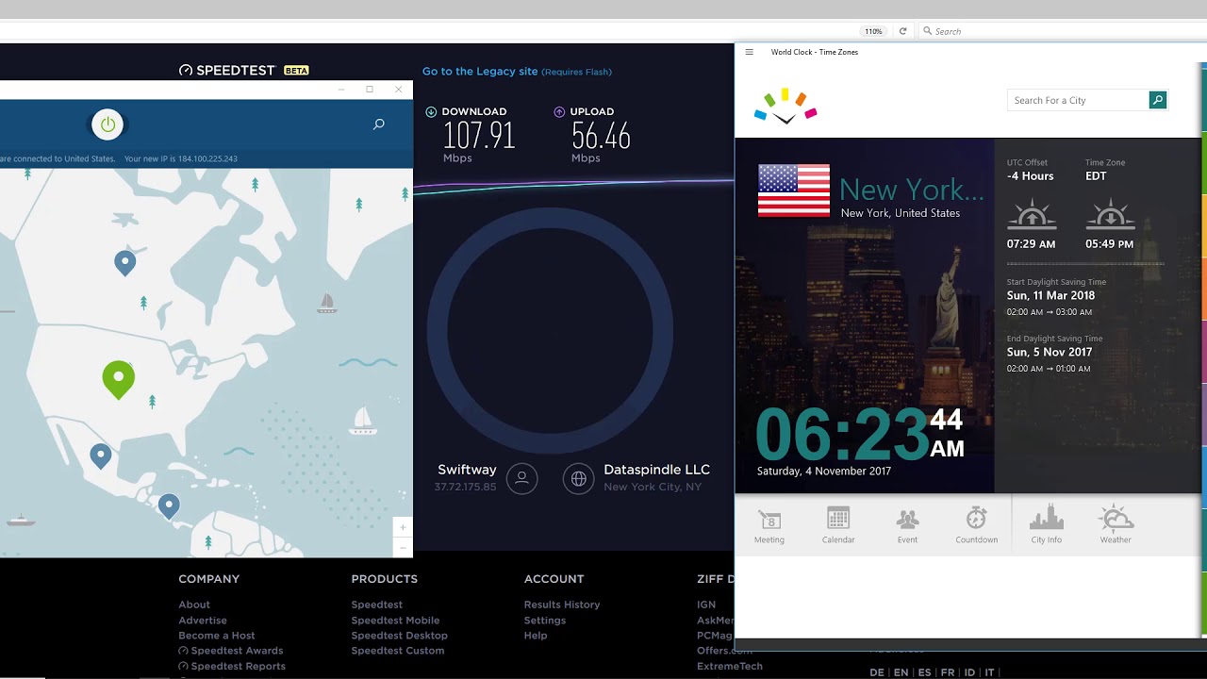Select the Mexico map pin
This screenshot has height=679, width=1207.
(101, 457)
